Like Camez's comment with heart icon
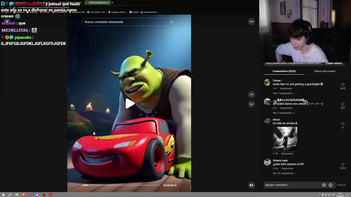This screenshot has height=197, width=351. tap(342, 85)
